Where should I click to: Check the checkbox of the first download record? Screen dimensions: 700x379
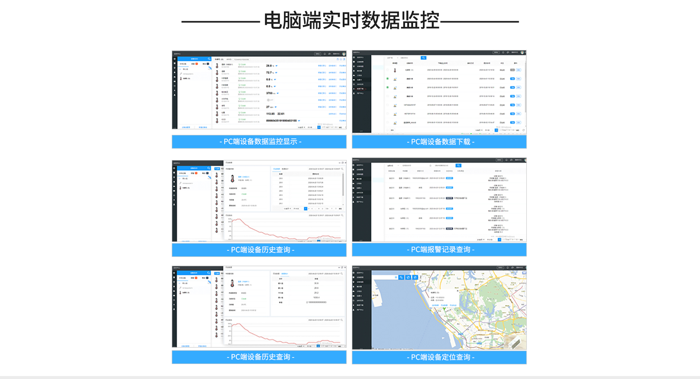[x=388, y=70]
